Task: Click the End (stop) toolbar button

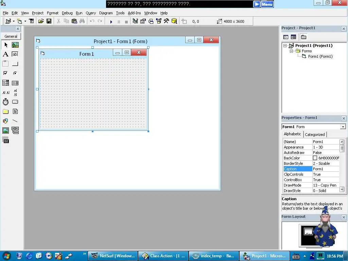Action: click(x=126, y=21)
